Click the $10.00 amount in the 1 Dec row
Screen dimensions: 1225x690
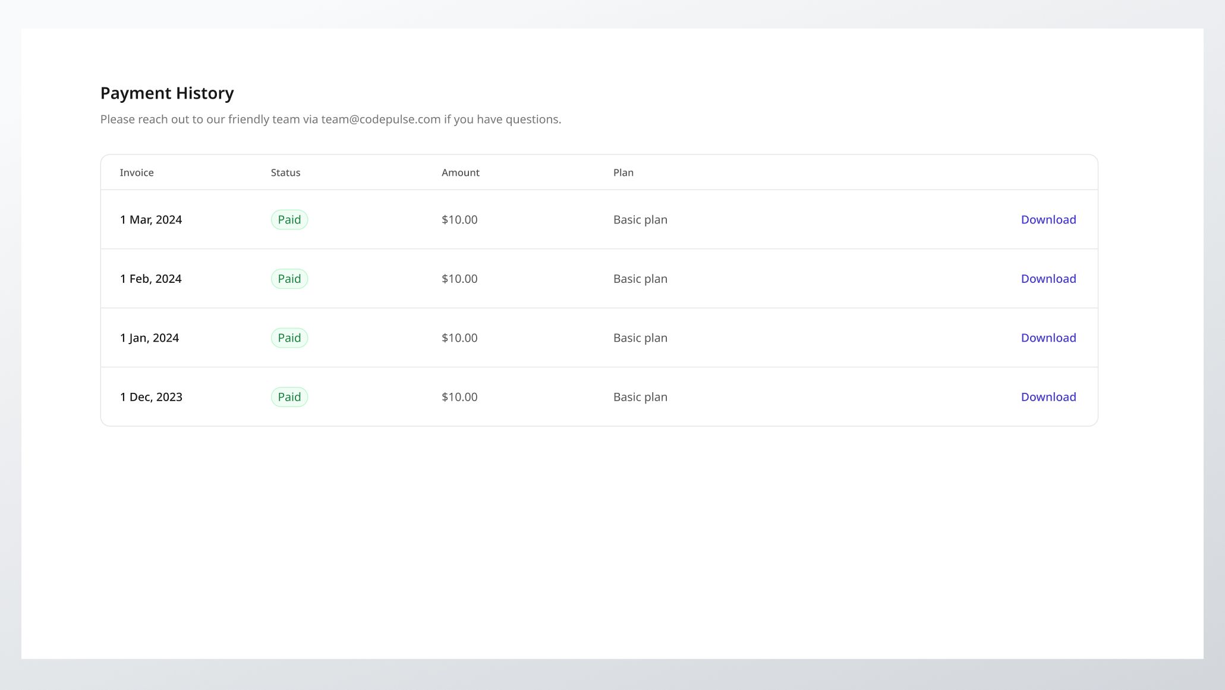[x=459, y=397]
